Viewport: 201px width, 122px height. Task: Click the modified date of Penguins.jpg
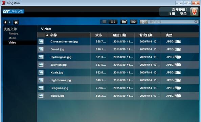[x=150, y=88]
